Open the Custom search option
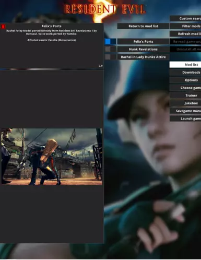201x260 pixels. pyautogui.click(x=185, y=18)
